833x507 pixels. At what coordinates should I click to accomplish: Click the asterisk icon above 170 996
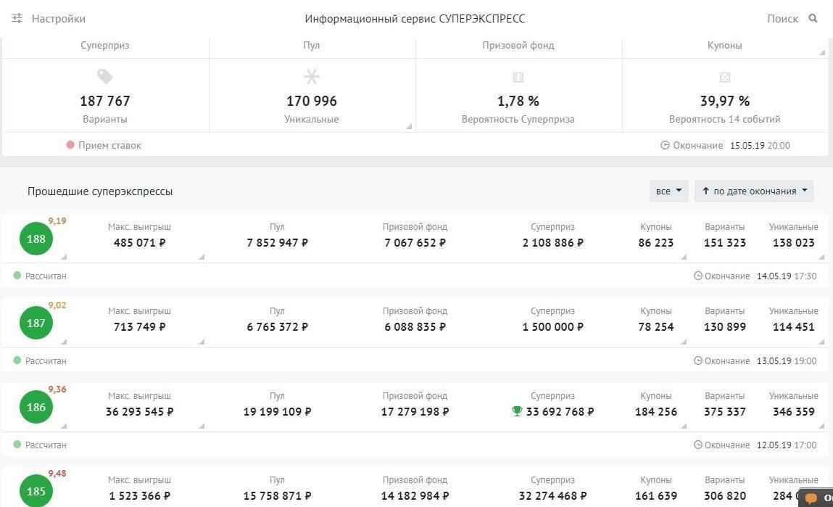[x=311, y=77]
